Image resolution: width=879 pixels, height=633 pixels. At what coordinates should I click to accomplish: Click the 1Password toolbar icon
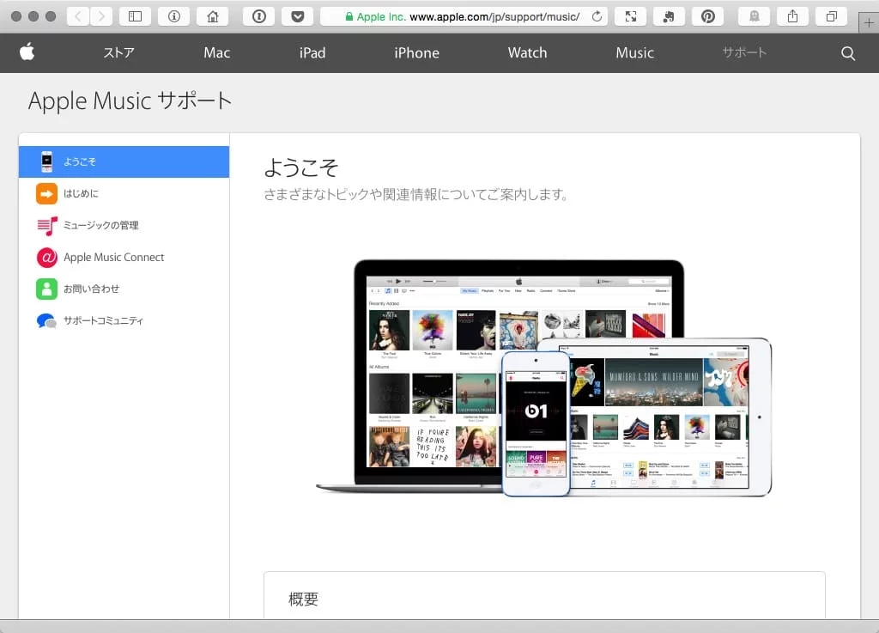coord(259,16)
